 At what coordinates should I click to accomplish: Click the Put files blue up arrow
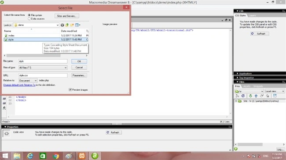[256, 96]
